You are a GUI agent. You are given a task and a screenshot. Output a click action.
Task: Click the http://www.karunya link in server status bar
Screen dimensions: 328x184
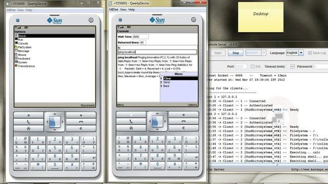pyautogui.click(x=310, y=170)
